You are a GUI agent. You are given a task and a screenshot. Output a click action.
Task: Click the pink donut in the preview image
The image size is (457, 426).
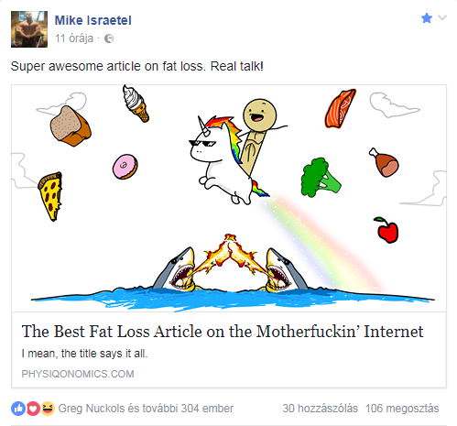(x=125, y=167)
